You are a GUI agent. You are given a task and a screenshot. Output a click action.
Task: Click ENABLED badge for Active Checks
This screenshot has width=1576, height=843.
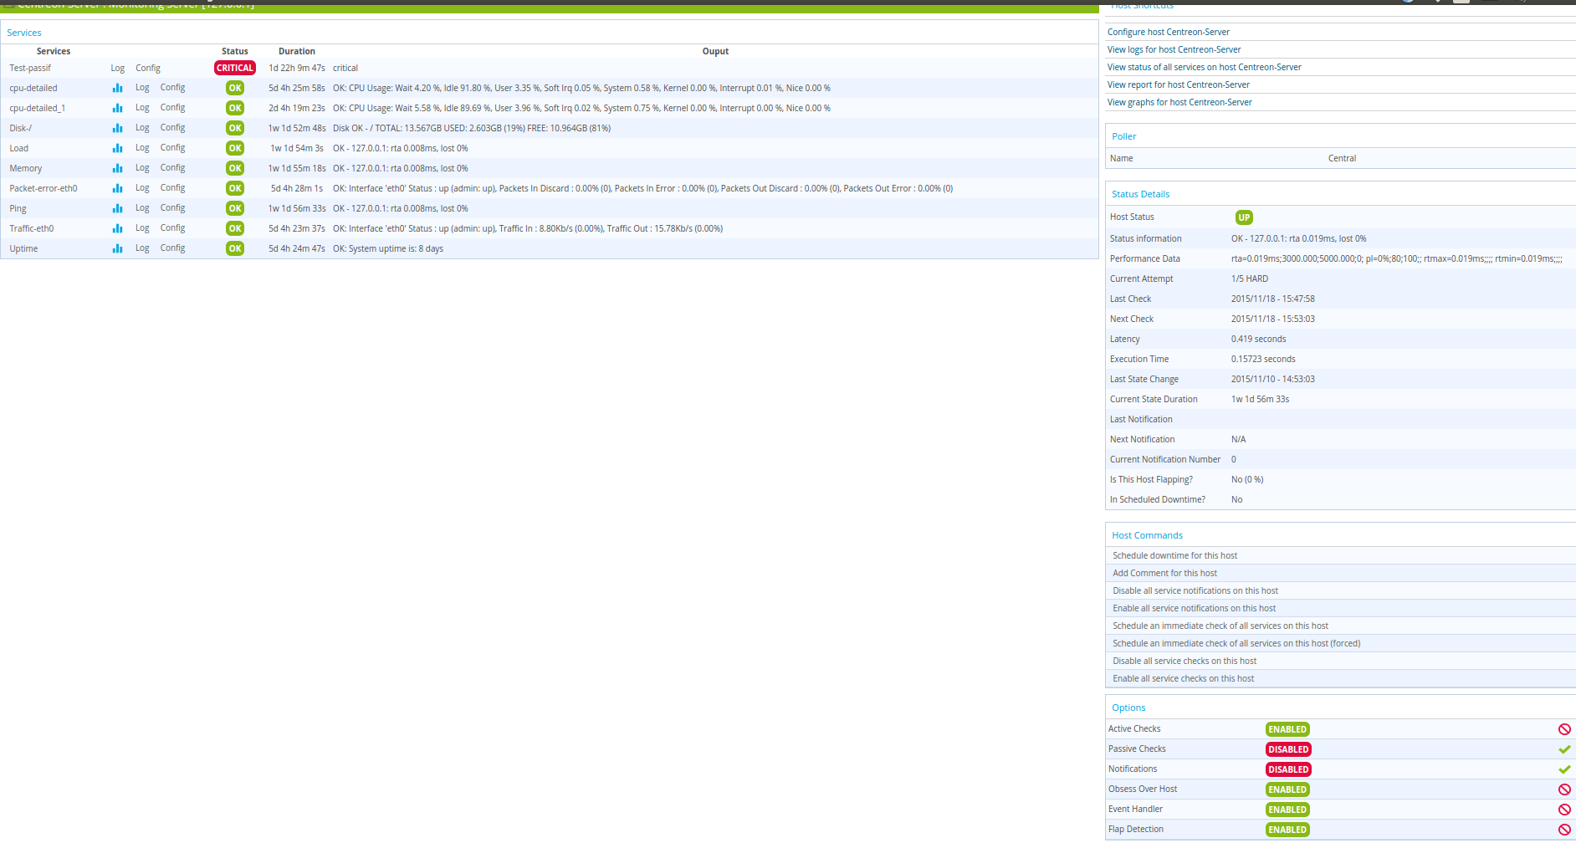pos(1287,729)
